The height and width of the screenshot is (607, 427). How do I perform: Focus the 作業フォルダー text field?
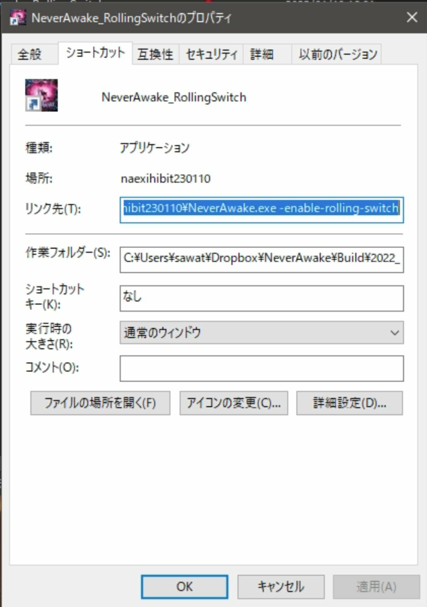tap(261, 259)
